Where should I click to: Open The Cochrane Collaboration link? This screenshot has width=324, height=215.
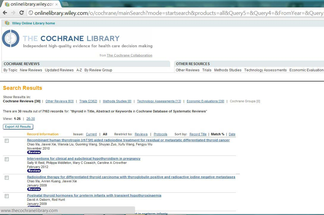tap(129, 55)
